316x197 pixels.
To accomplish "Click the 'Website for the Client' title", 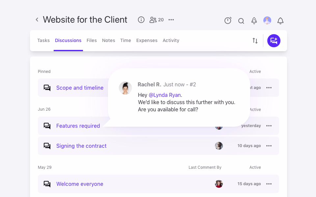I will [85, 20].
